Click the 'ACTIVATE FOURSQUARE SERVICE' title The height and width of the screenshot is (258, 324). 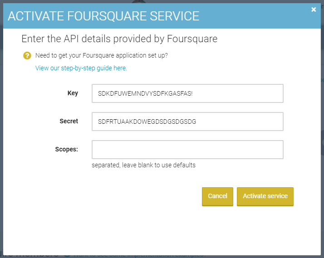[x=103, y=16]
